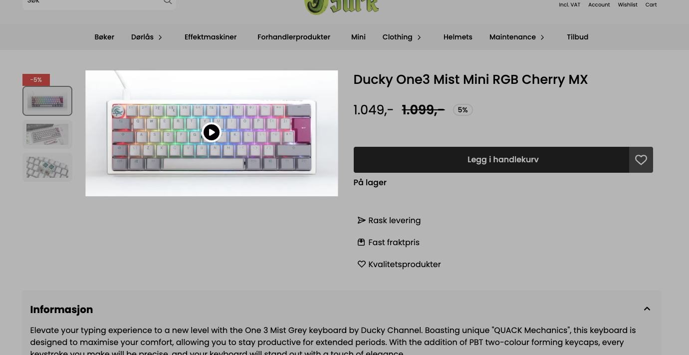Select the keycaps close-up thumbnail
Viewport: 689px width, 355px height.
(x=47, y=167)
